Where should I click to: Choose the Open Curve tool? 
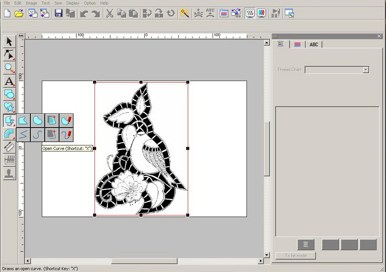click(x=38, y=134)
